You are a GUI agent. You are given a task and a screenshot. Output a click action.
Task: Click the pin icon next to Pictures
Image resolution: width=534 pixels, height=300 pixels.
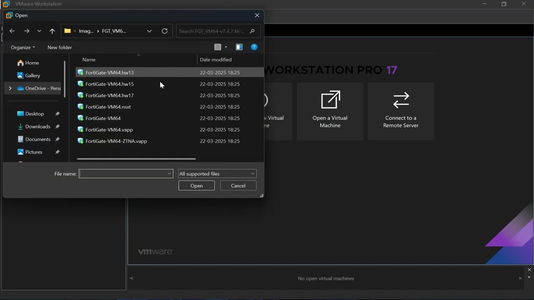(58, 152)
